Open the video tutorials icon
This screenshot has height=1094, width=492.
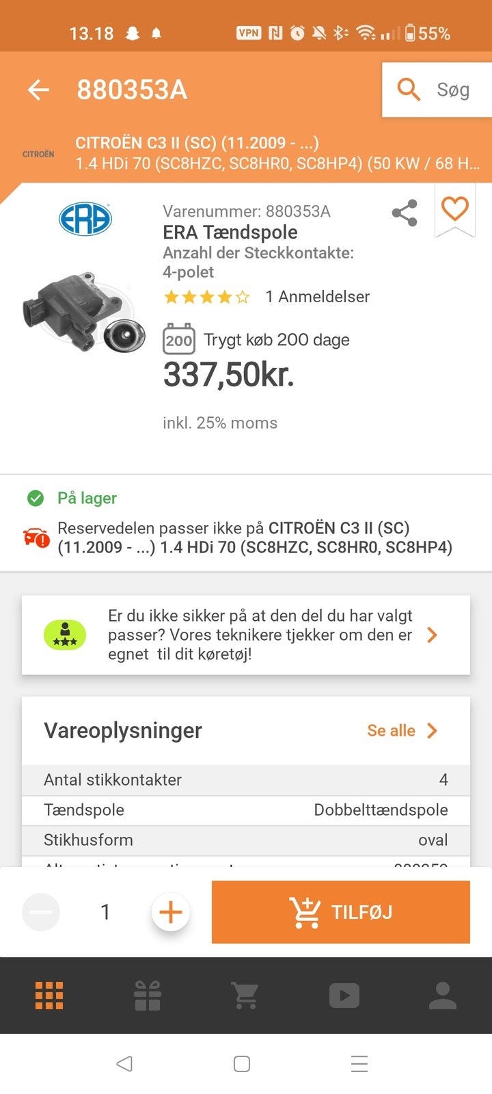click(x=344, y=996)
